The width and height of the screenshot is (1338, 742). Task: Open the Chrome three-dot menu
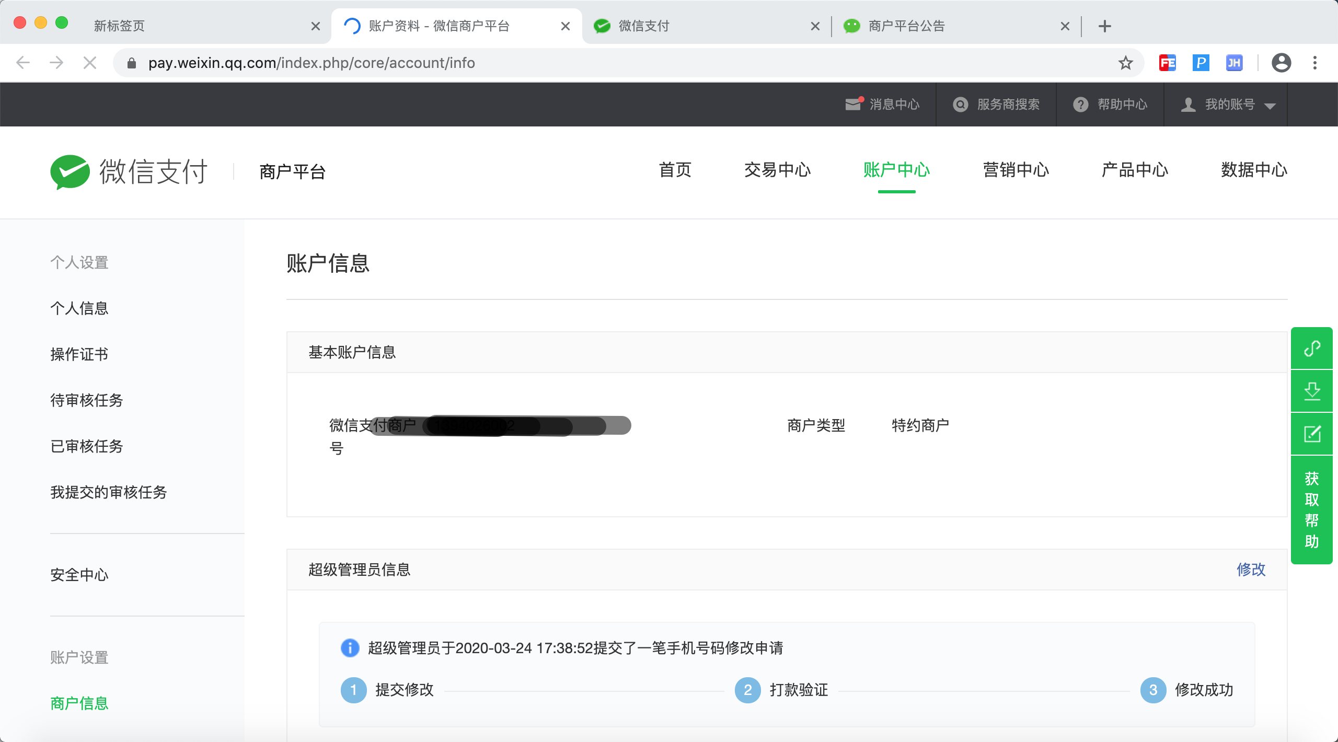[x=1314, y=63]
